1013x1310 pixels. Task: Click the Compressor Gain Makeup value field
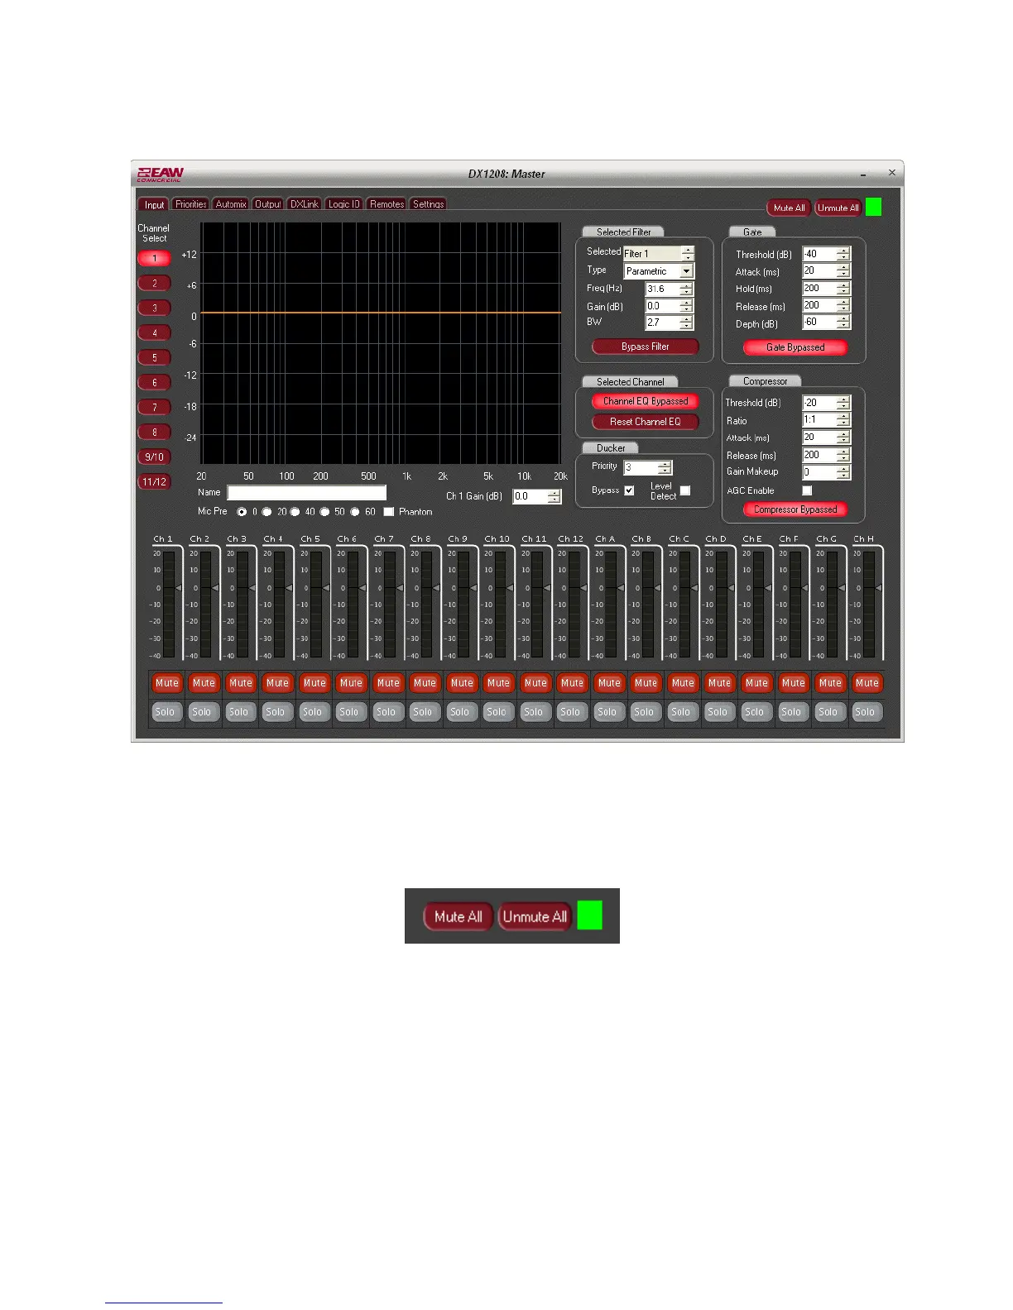[x=819, y=473]
